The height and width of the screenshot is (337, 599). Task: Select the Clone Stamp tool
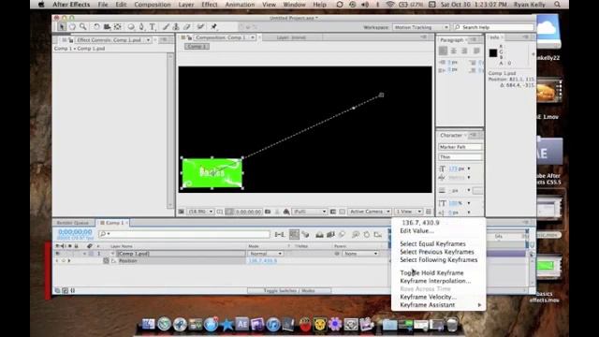176,27
